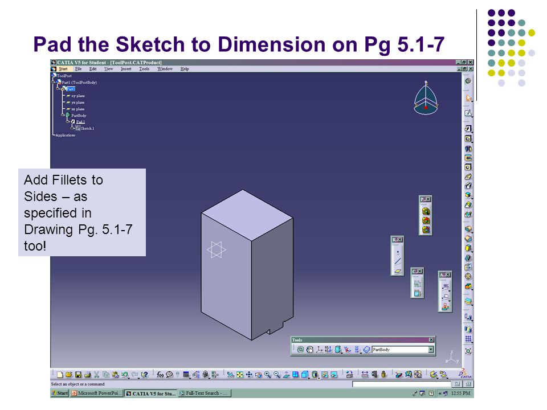Open the Edit menu

point(93,69)
